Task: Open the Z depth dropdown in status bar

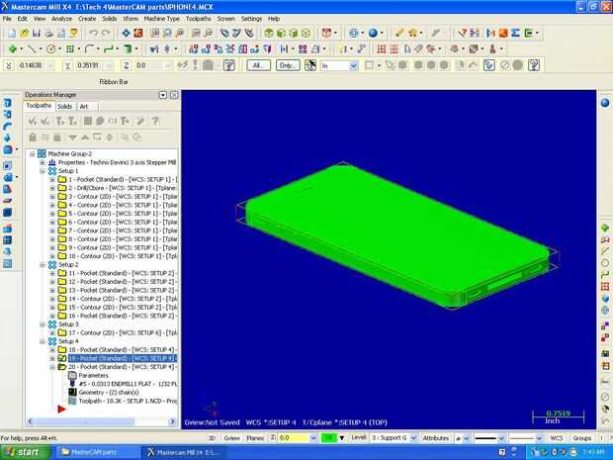Action: pos(313,438)
